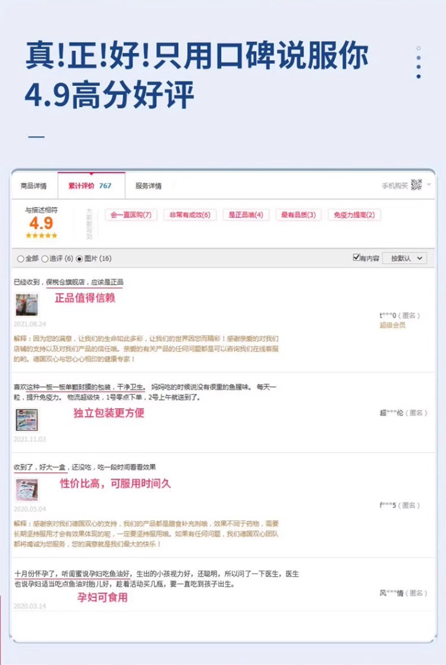Click the 手机购买 QR code icon
This screenshot has width=446, height=665.
pos(416,185)
